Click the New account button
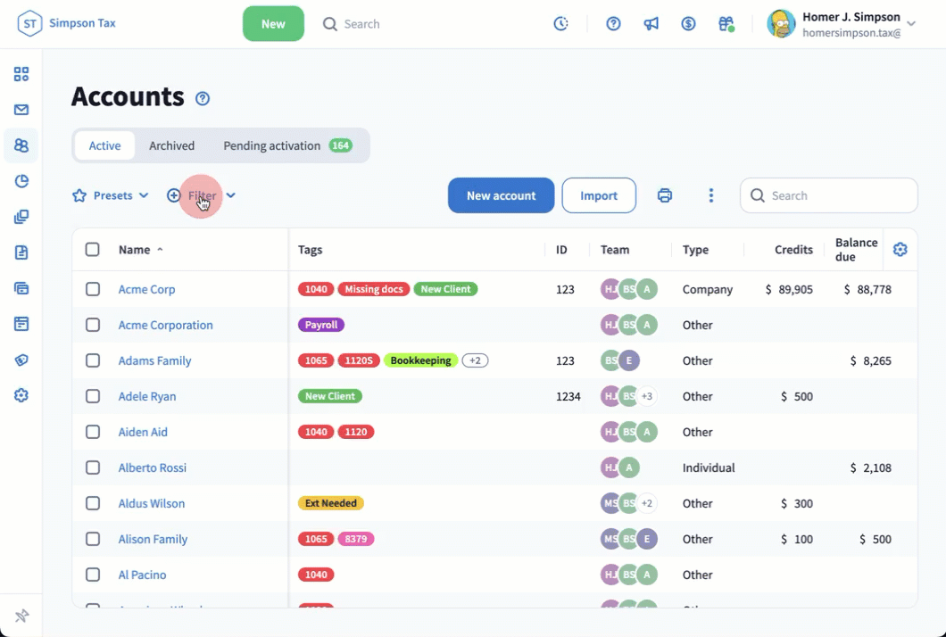This screenshot has height=637, width=946. (x=501, y=195)
